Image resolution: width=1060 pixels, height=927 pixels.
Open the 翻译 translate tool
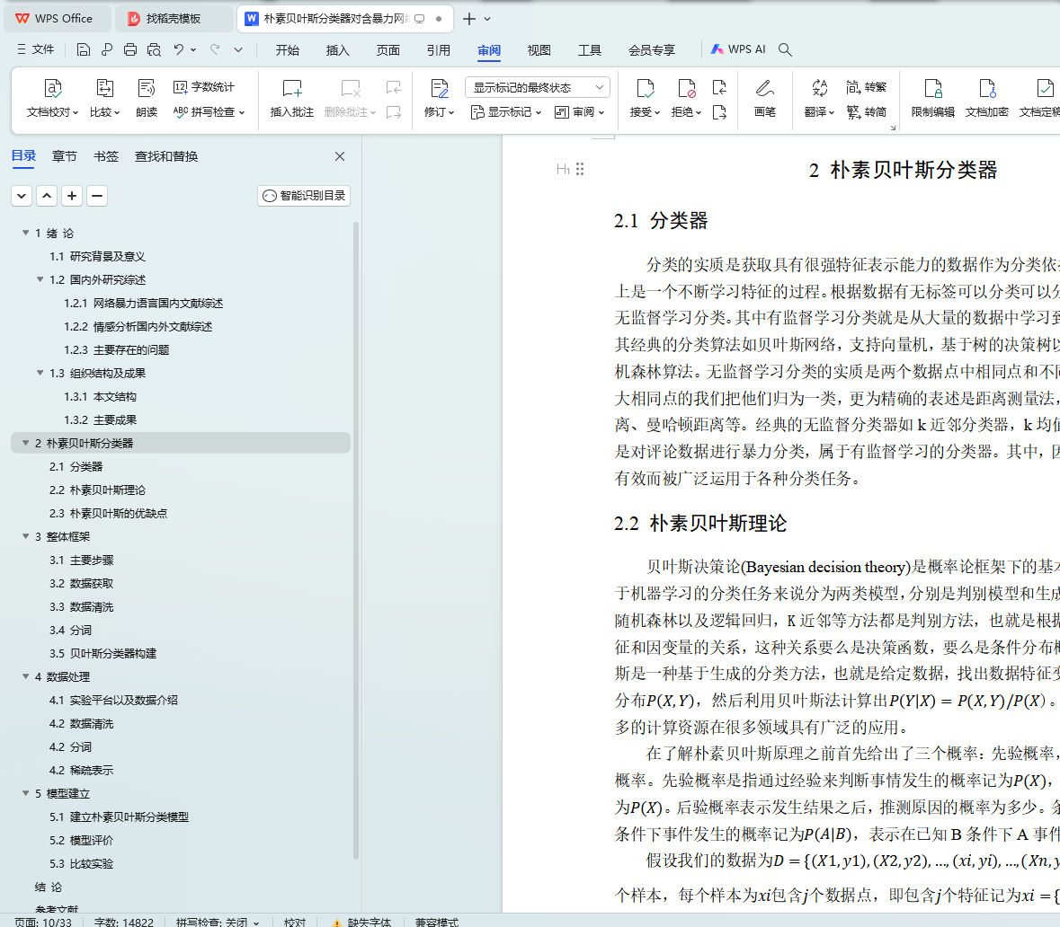point(819,98)
